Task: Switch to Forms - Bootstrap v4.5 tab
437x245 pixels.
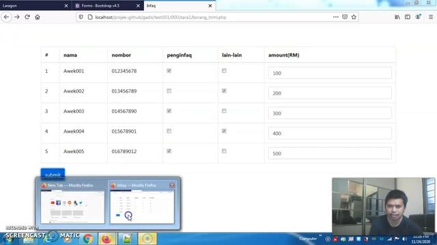Action: tap(108, 5)
